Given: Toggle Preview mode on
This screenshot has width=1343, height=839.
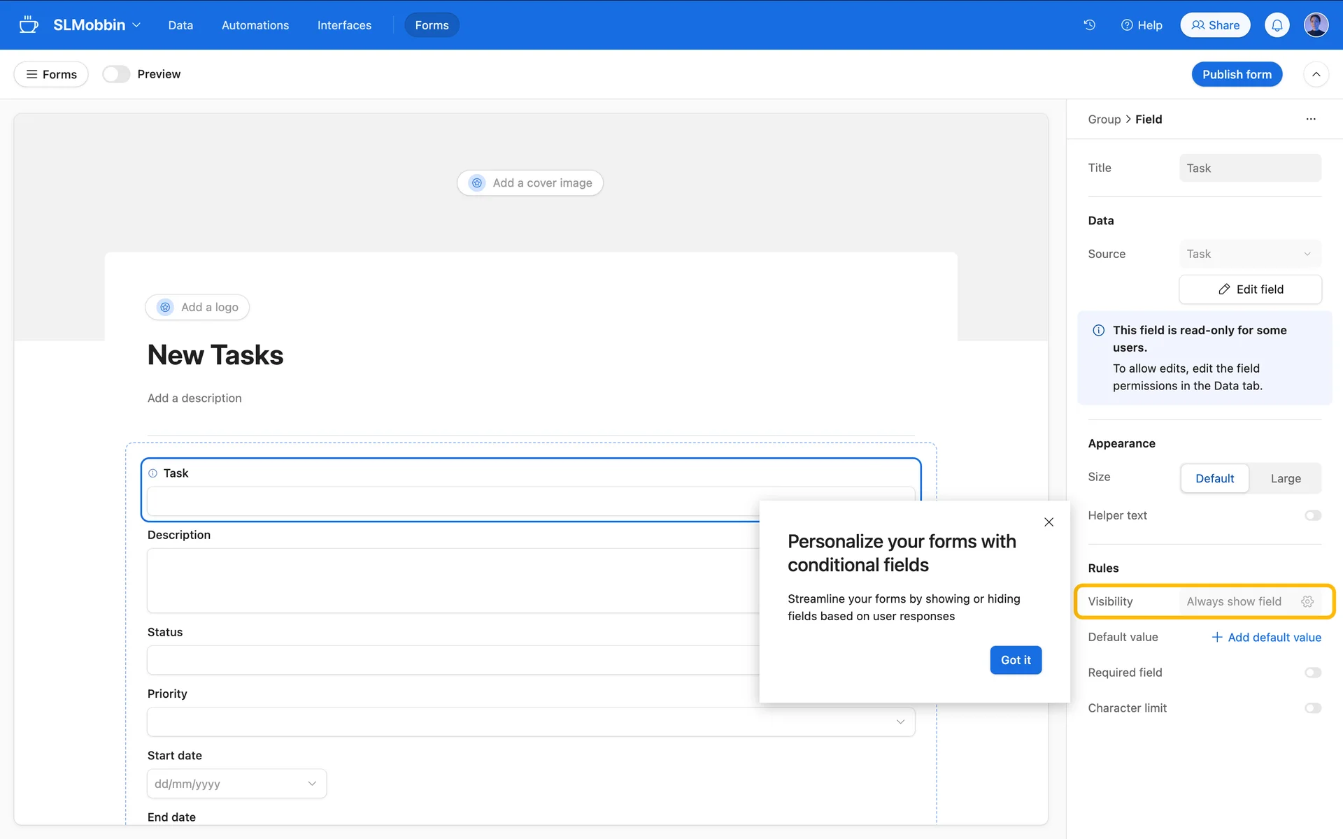Looking at the screenshot, I should click(116, 74).
